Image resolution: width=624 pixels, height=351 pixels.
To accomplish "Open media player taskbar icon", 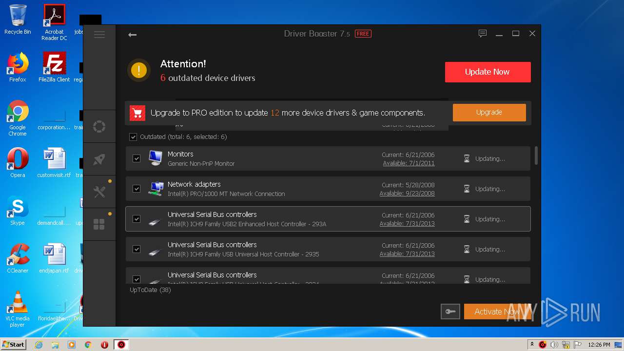I will point(72,345).
